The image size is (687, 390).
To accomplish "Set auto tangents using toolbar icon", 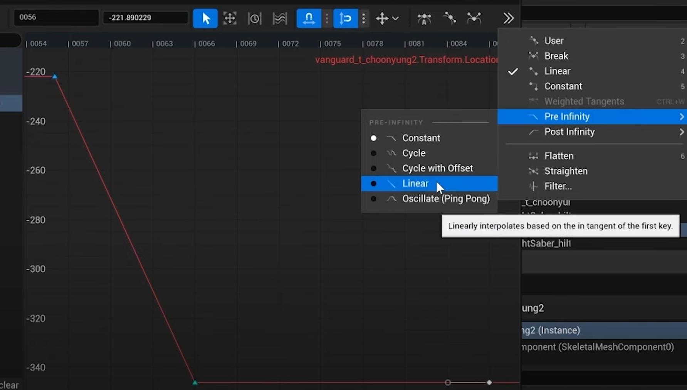I will coord(424,18).
